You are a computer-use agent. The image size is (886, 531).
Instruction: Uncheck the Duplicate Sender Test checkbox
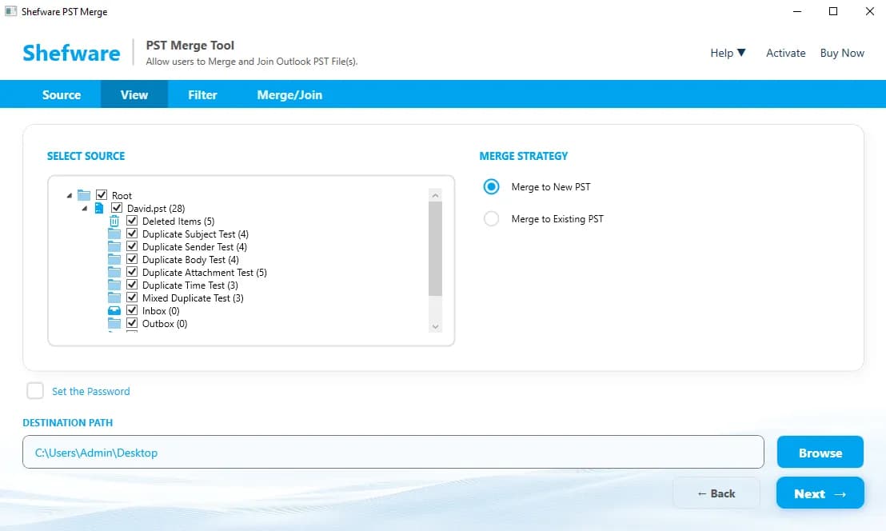click(x=132, y=246)
